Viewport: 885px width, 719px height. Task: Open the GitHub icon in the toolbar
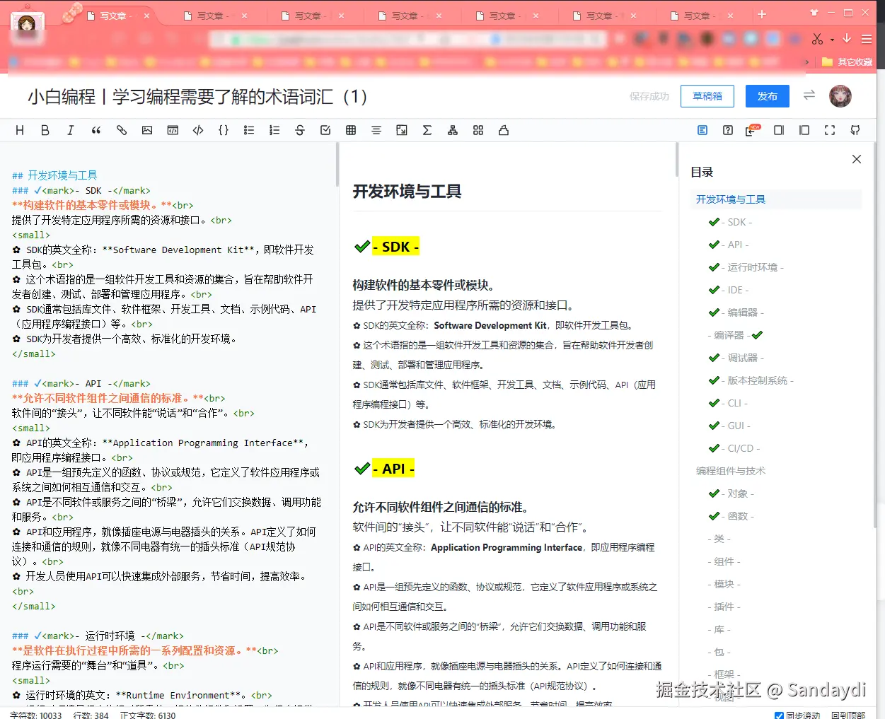pyautogui.click(x=855, y=130)
